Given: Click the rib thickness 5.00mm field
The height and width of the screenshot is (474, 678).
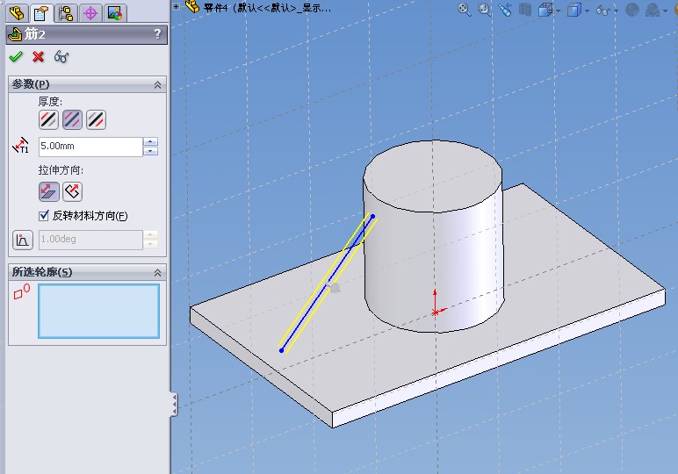Looking at the screenshot, I should 89,147.
